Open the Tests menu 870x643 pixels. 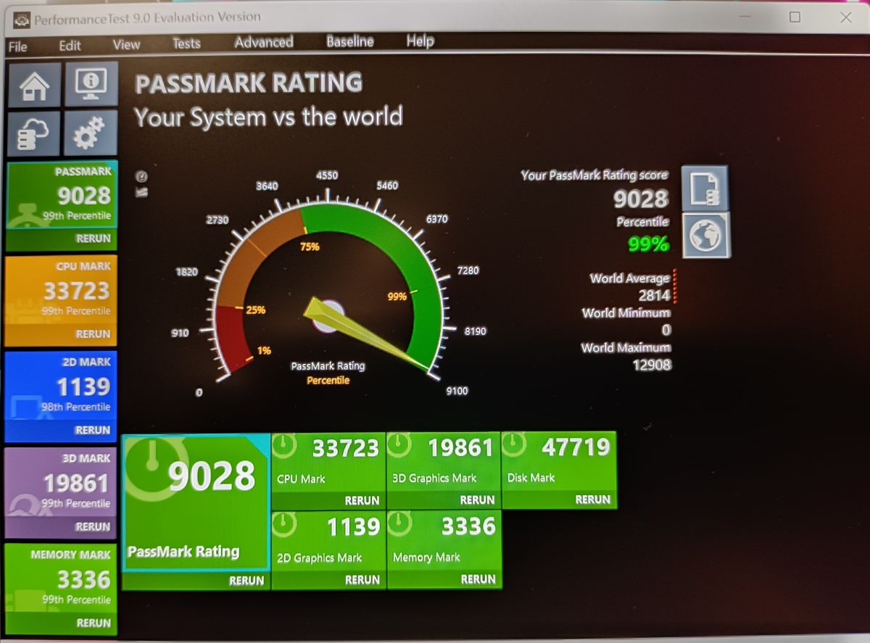click(186, 43)
